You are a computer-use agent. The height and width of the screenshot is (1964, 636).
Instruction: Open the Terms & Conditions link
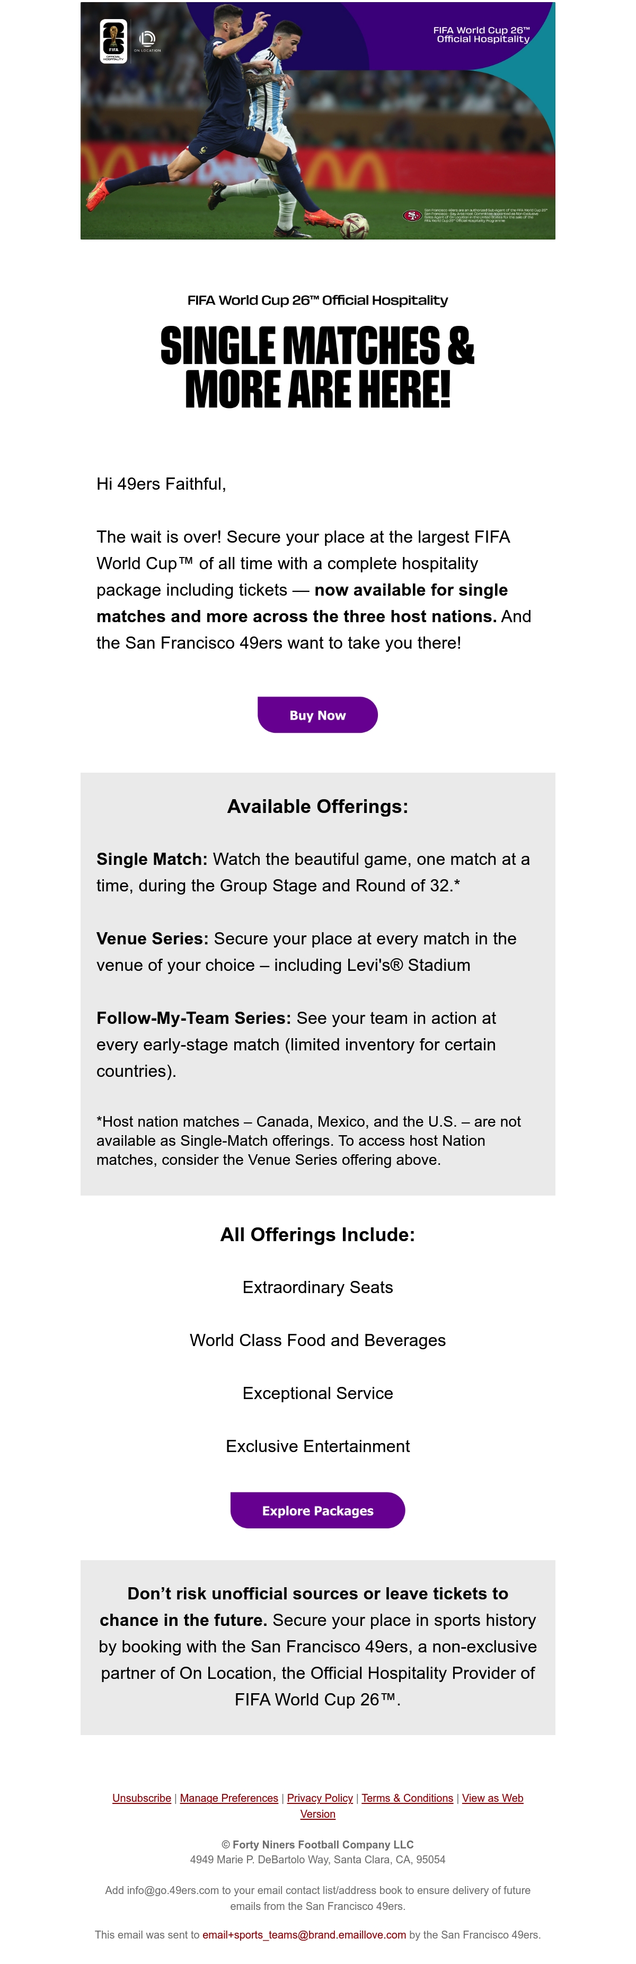[407, 1798]
